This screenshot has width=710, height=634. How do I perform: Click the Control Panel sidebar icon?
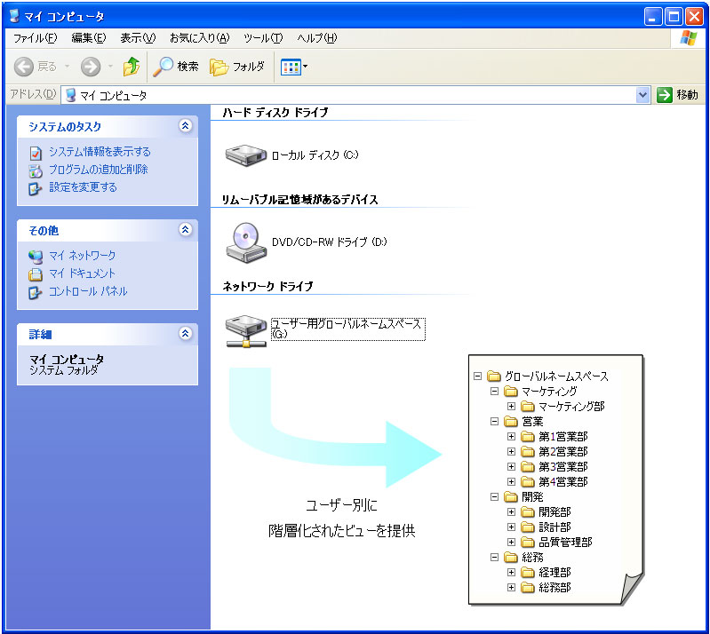click(x=36, y=293)
